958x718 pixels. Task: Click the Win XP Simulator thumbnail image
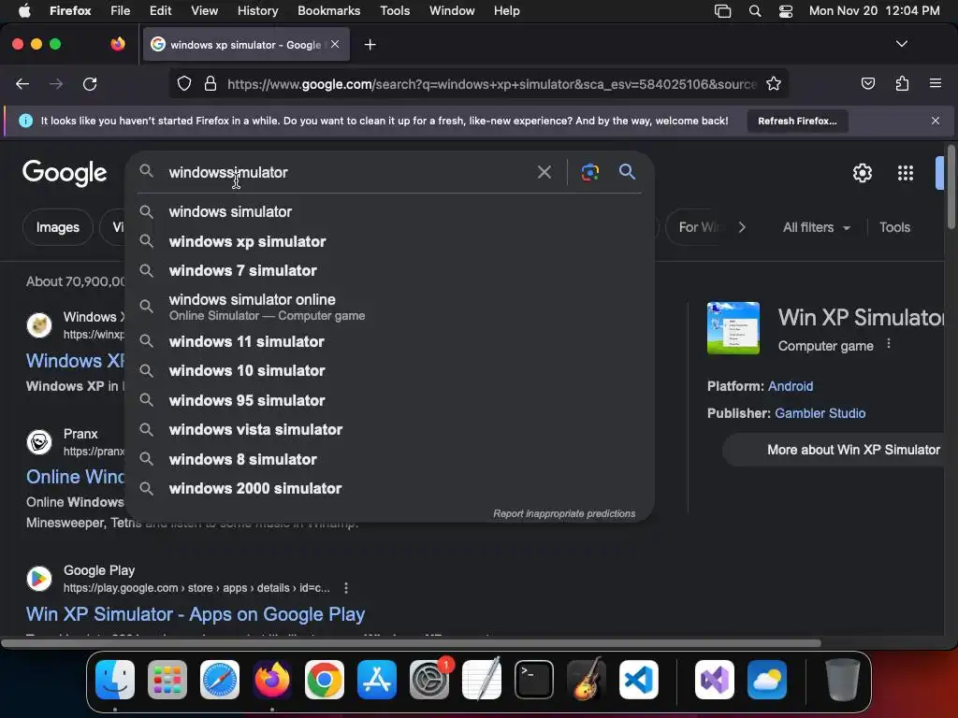coord(733,328)
